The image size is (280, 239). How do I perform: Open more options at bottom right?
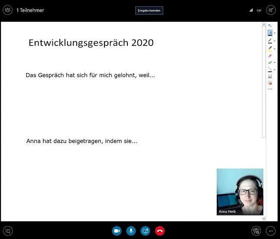coord(271,231)
